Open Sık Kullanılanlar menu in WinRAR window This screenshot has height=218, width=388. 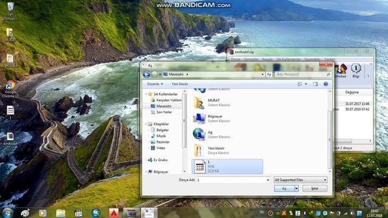pyautogui.click(x=289, y=59)
